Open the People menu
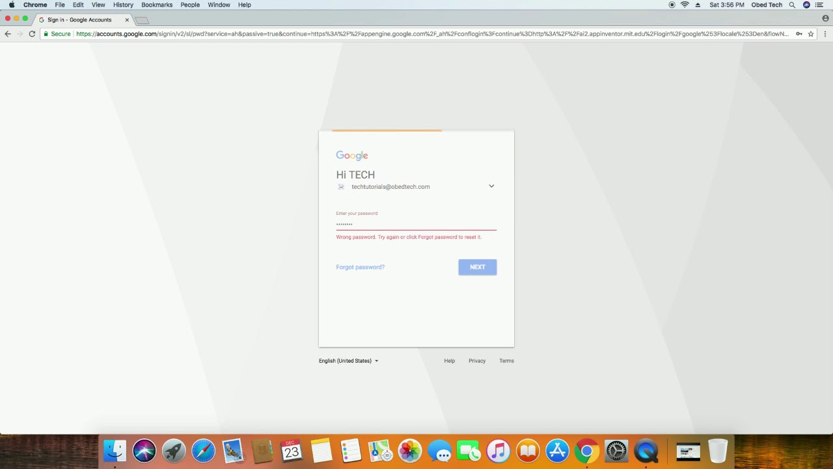The width and height of the screenshot is (833, 469). coord(190,5)
